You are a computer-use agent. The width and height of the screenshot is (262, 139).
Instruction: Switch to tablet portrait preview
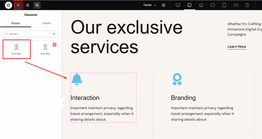(224, 5)
